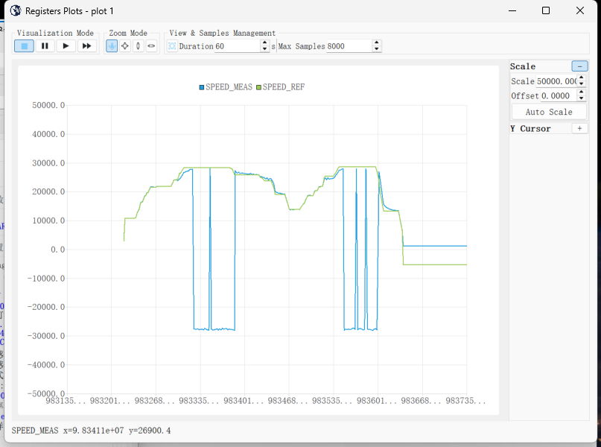Select the both-axes zoom mode icon
Screen dimensions: 601x447
125,46
